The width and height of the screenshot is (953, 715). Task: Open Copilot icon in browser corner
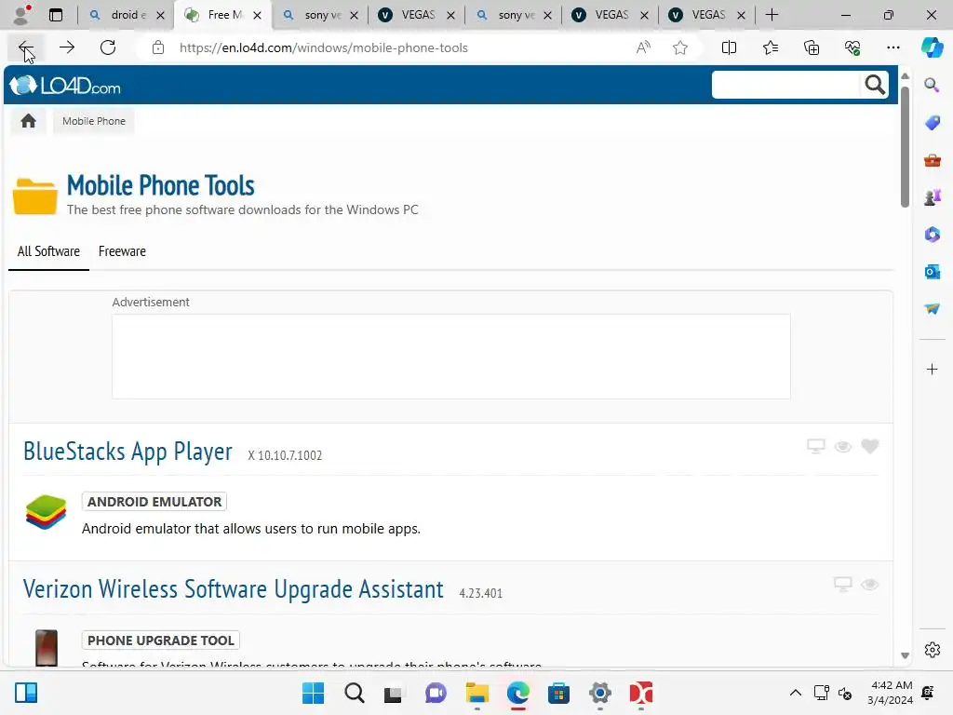[932, 47]
